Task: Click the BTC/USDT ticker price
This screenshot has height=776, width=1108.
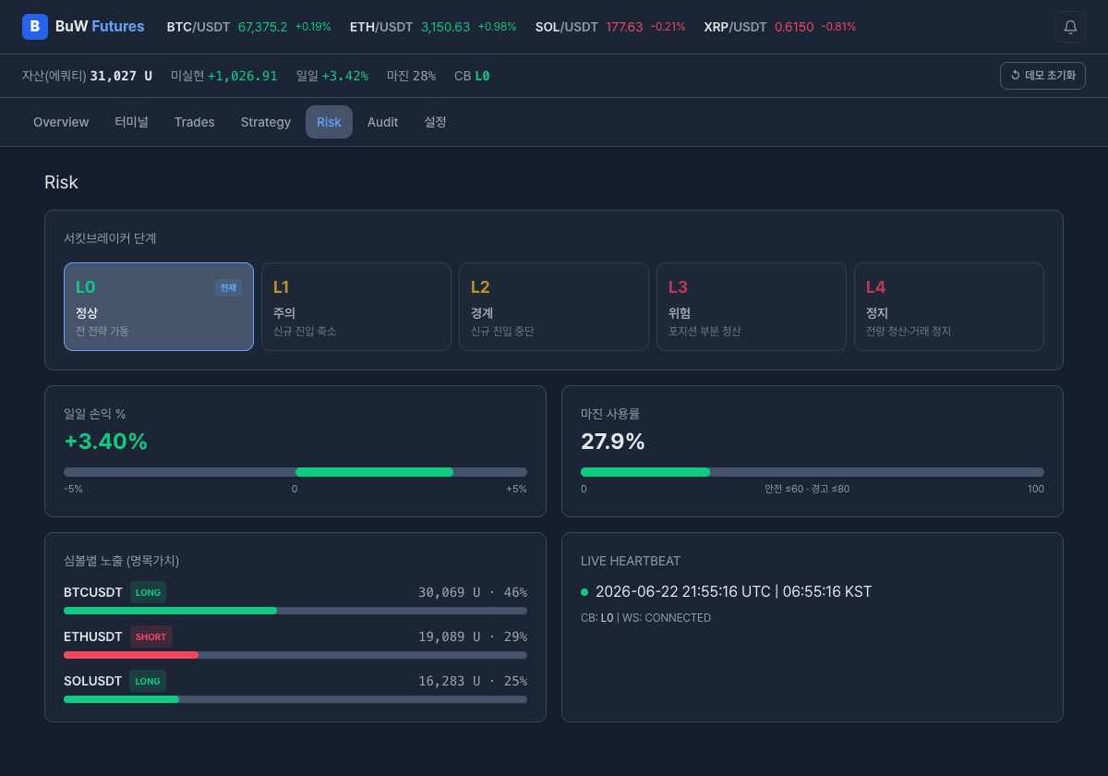Action: (263, 27)
